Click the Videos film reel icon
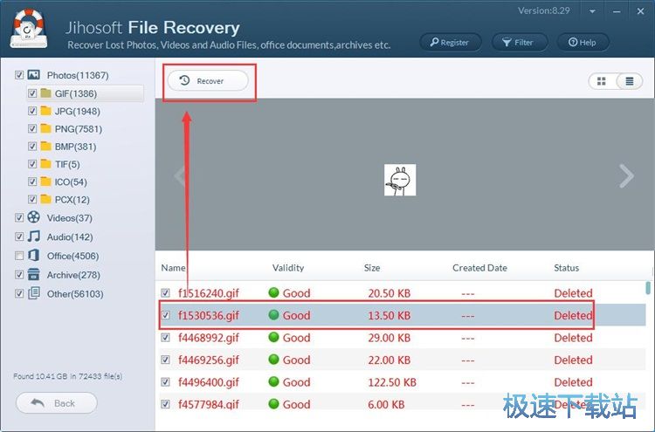This screenshot has height=432, width=655. click(x=34, y=217)
